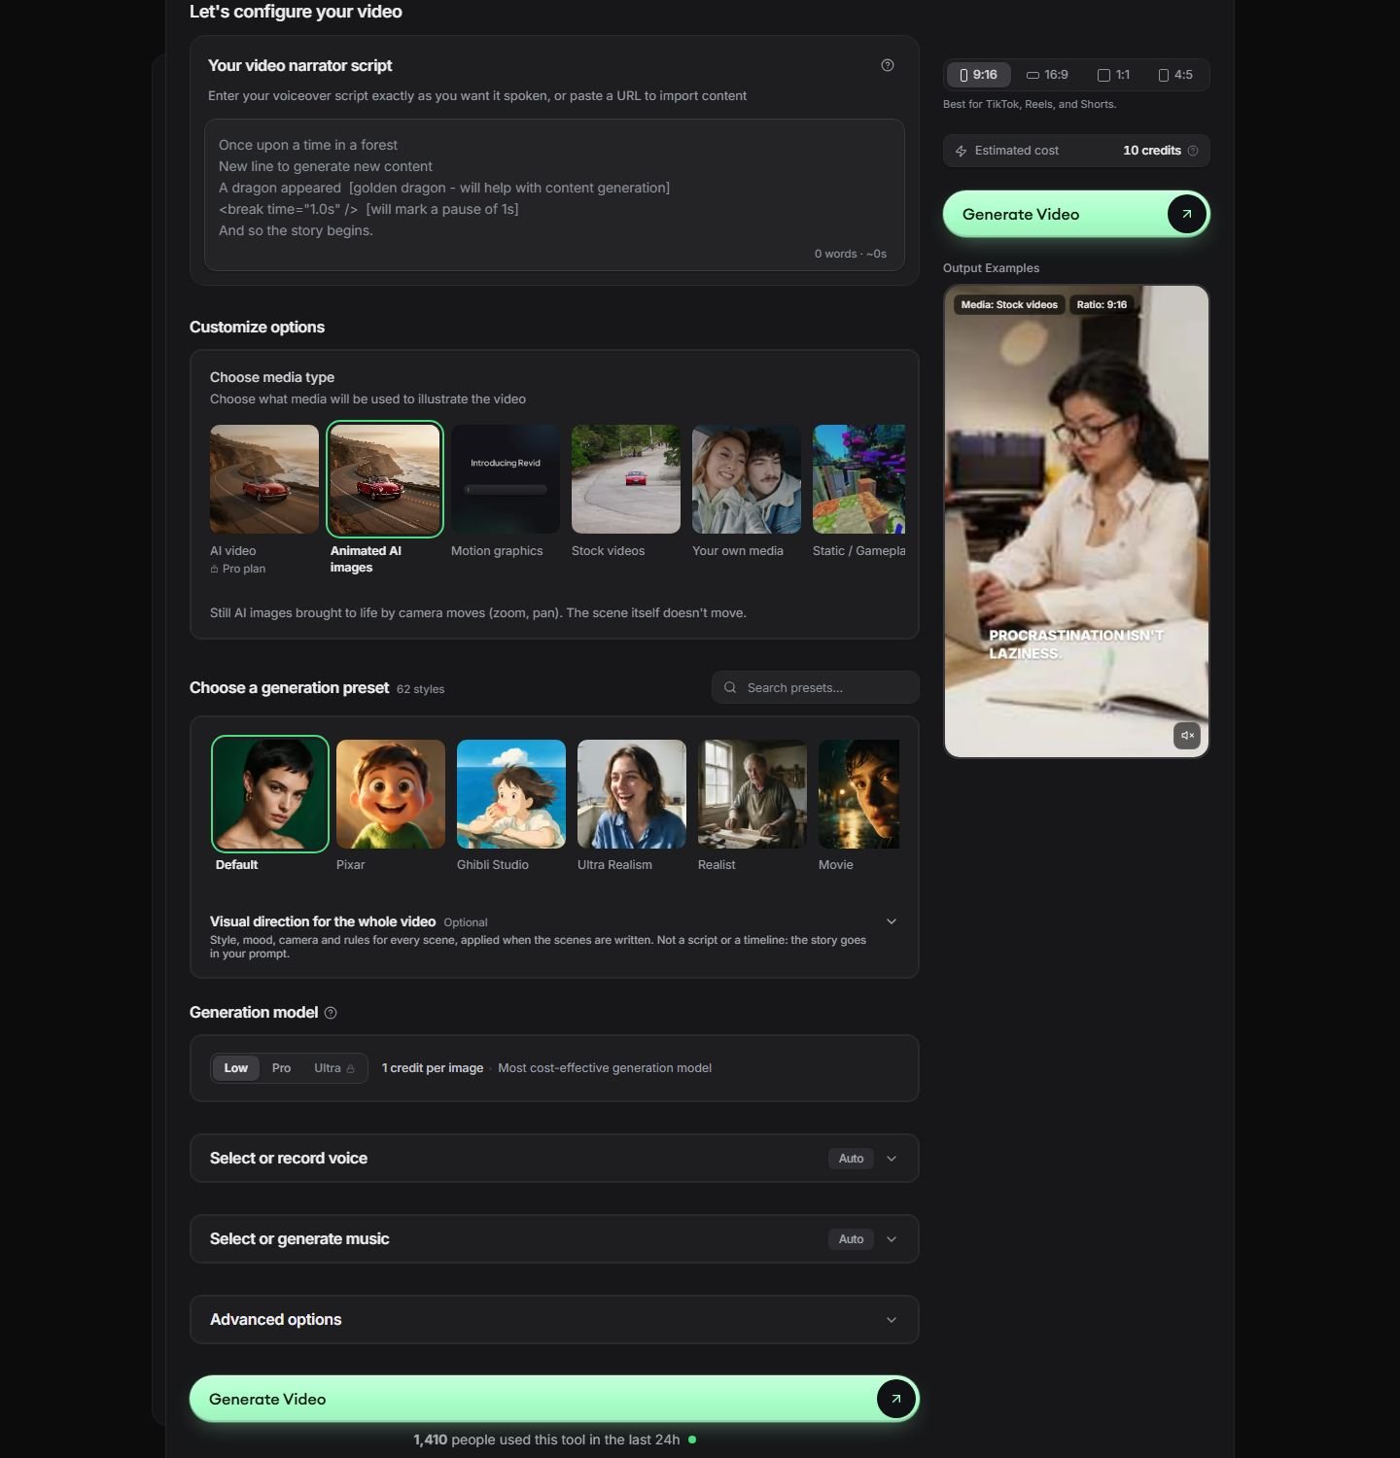The image size is (1400, 1458).
Task: Click into the narrator script text area
Action: tap(554, 194)
